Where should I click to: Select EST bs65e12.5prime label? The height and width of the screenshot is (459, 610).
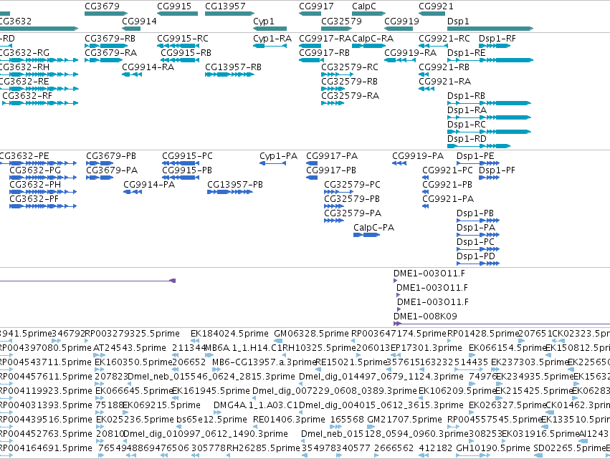tap(211, 420)
